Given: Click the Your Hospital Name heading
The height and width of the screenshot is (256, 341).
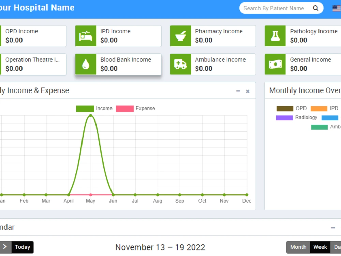Looking at the screenshot, I should point(37,8).
